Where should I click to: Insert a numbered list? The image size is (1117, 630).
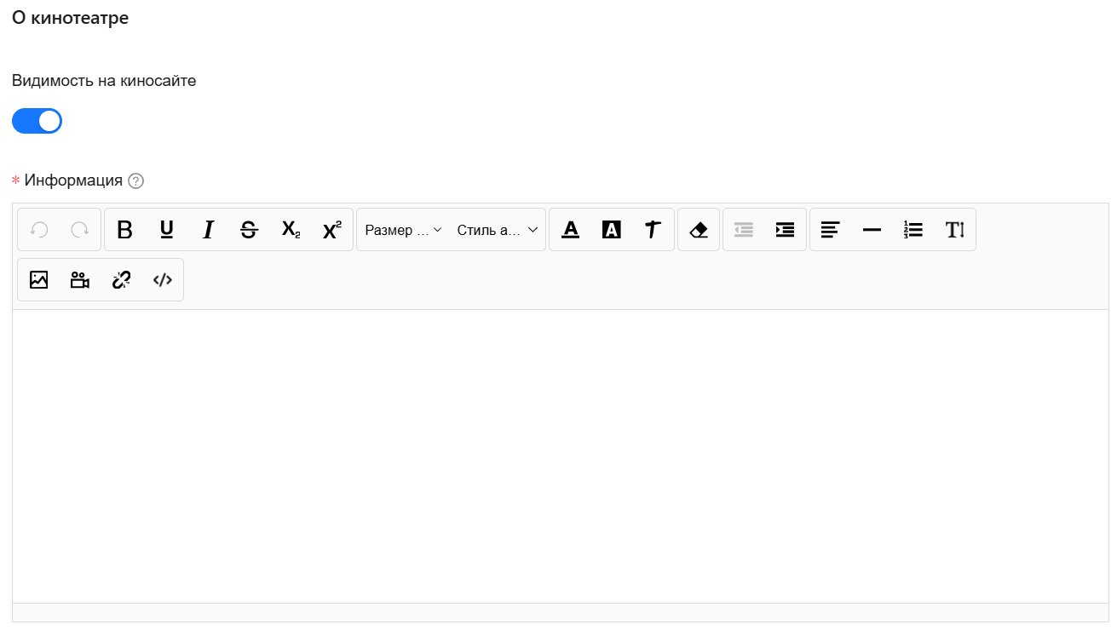click(913, 230)
